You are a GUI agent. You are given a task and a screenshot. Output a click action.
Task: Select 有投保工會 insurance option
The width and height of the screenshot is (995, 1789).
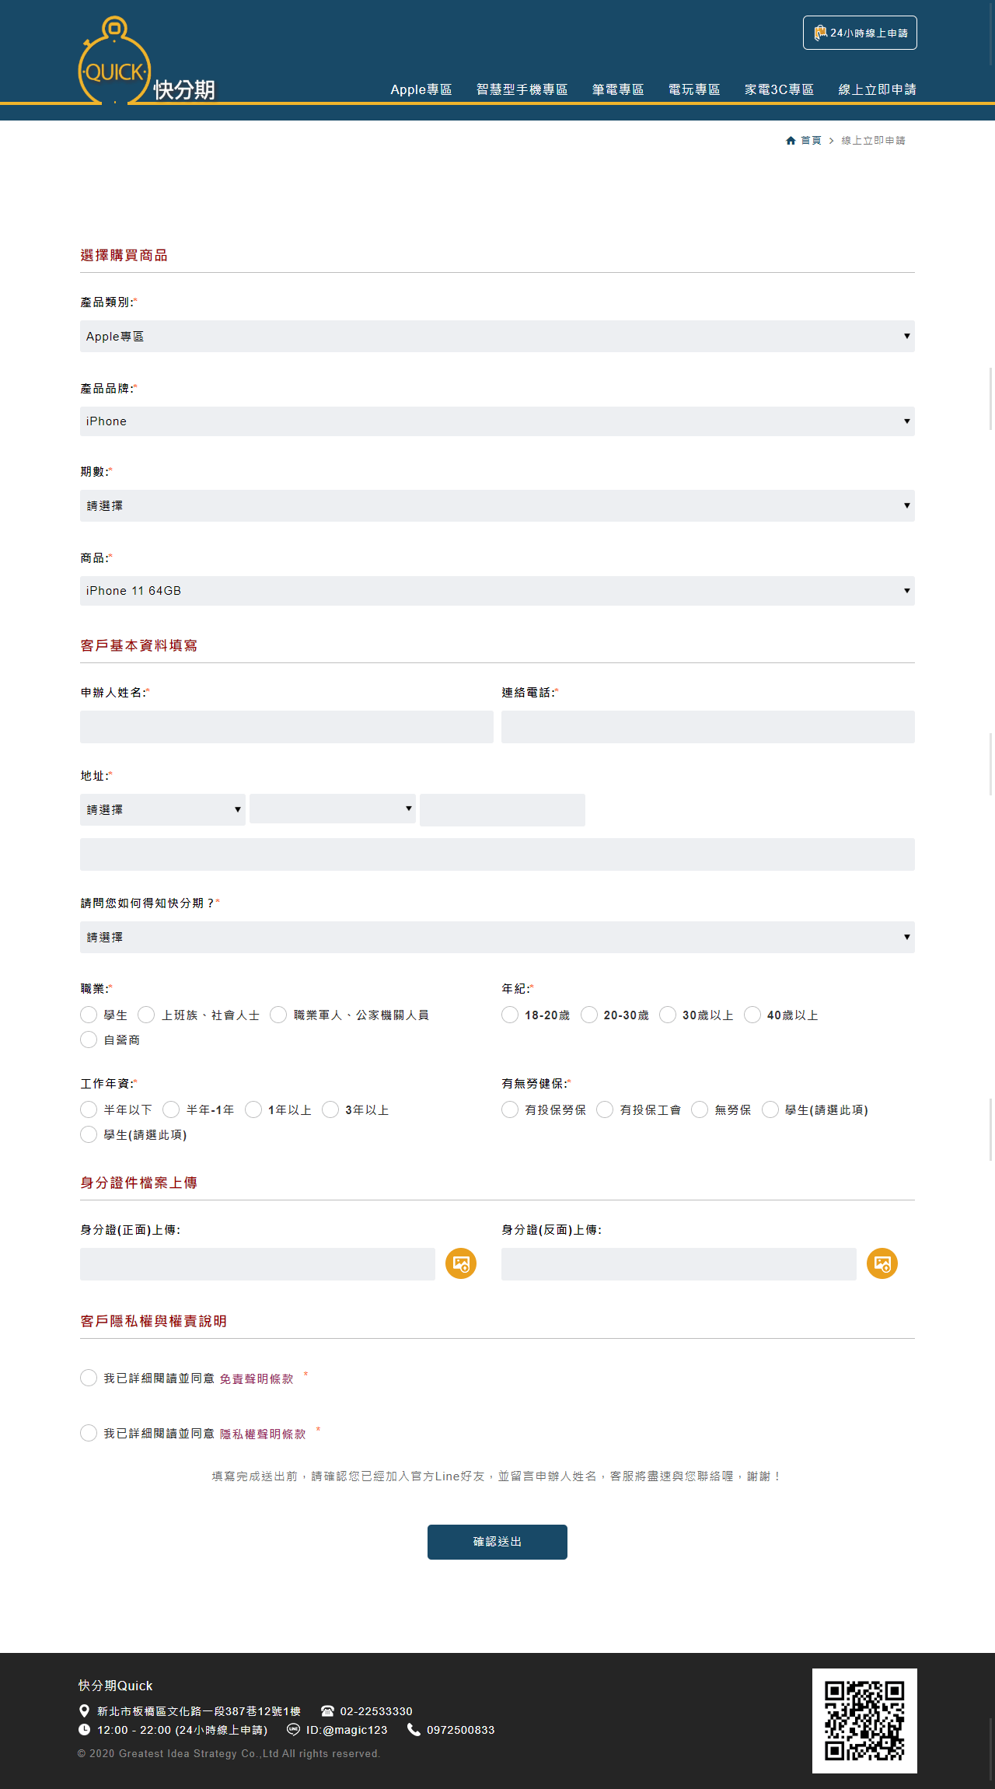(605, 1109)
